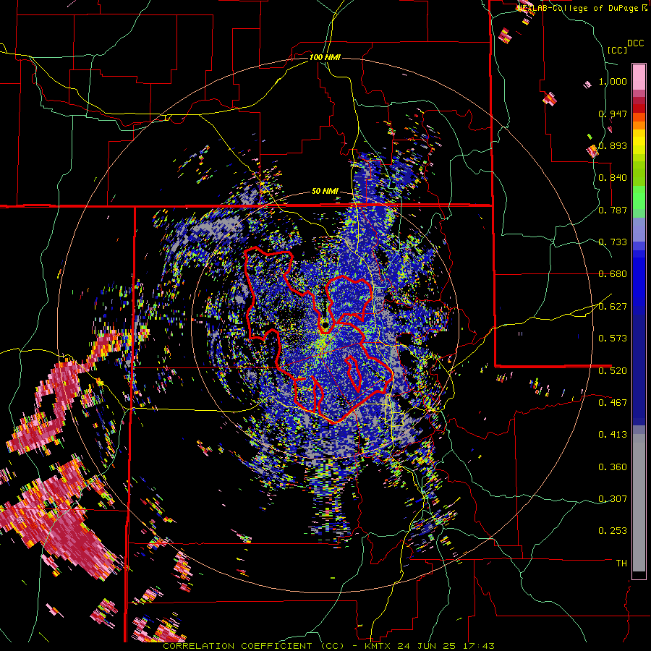Click the 24 JUN 25 date stamp
The width and height of the screenshot is (651, 651).
pos(427,646)
